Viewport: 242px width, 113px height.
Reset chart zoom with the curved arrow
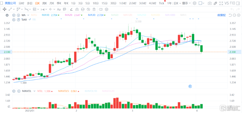(x=230, y=15)
